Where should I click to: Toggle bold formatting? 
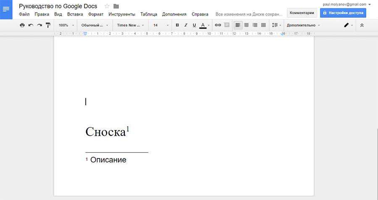click(177, 25)
